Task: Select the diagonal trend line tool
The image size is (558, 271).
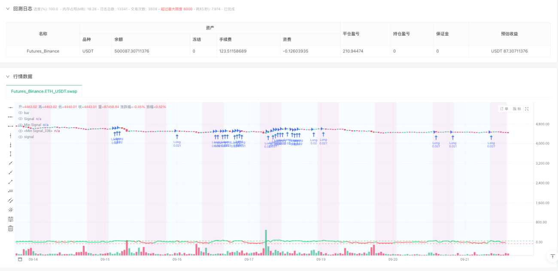Action: tap(11, 163)
